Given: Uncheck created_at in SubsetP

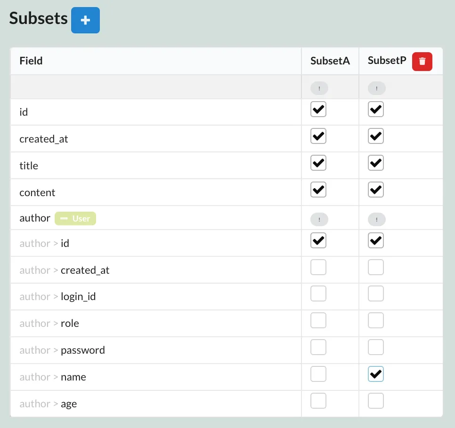Looking at the screenshot, I should point(375,136).
